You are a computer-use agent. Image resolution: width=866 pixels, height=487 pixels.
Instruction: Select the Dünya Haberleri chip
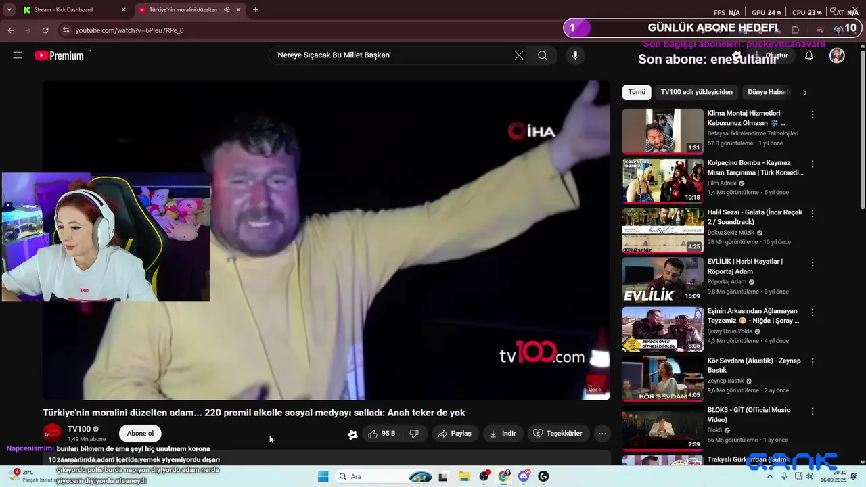769,92
